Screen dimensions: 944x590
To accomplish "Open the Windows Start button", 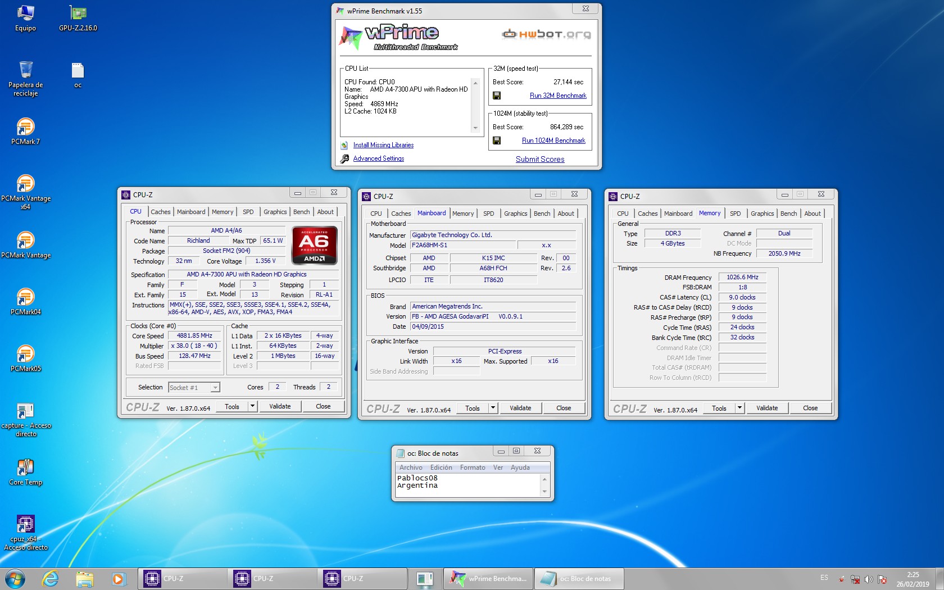I will [x=15, y=579].
